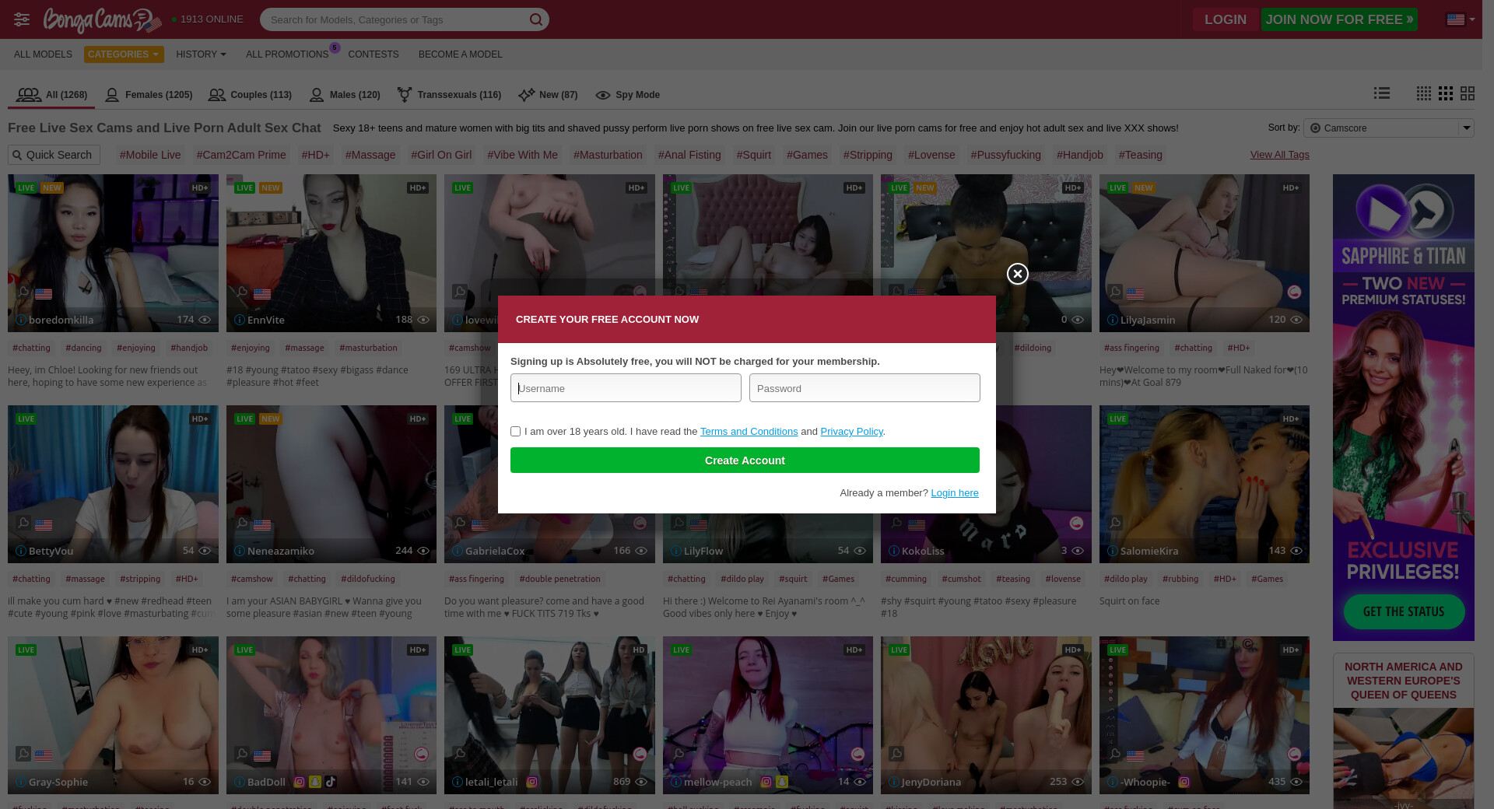Switch to list view layout icon
Screen dimensions: 1494x809
(x=1382, y=93)
